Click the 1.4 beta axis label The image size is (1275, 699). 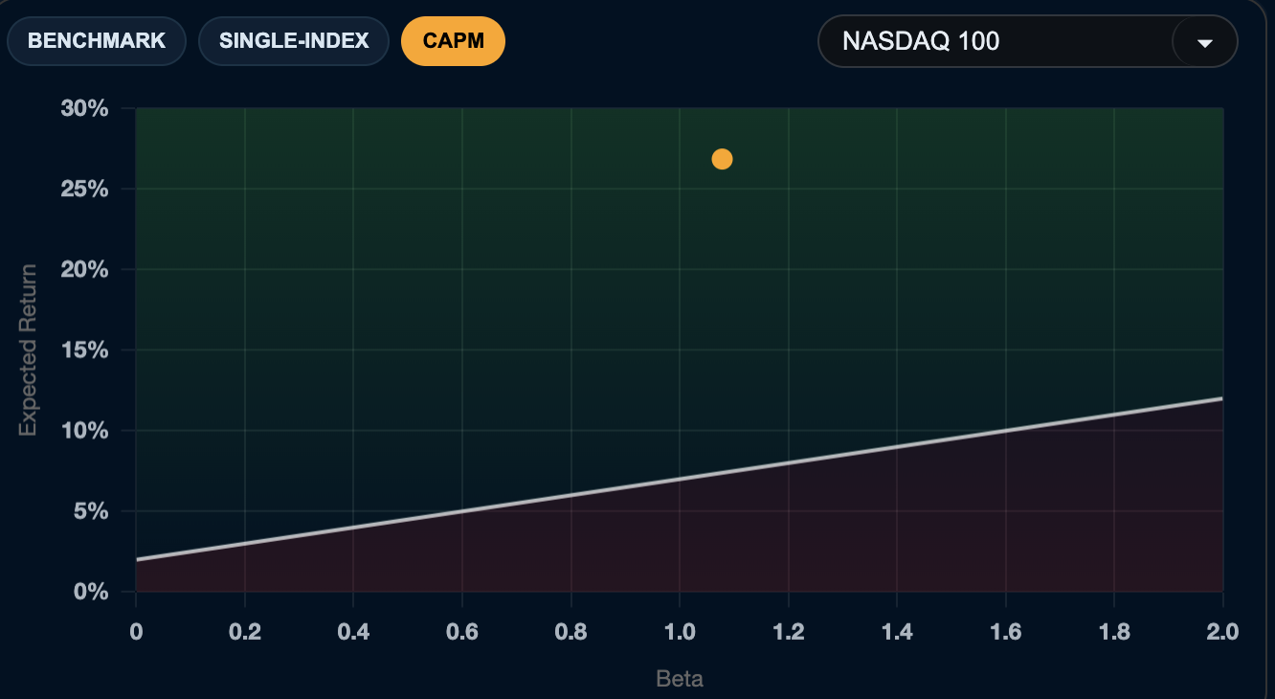[897, 632]
